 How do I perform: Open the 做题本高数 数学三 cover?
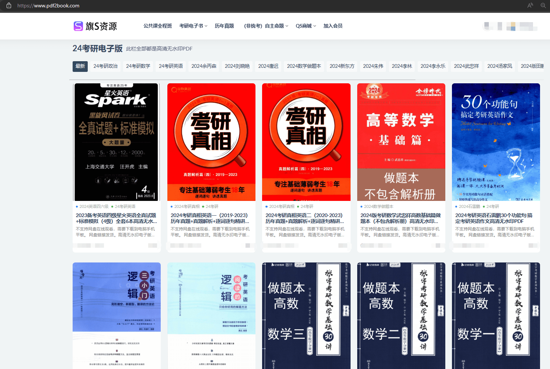pyautogui.click(x=306, y=316)
